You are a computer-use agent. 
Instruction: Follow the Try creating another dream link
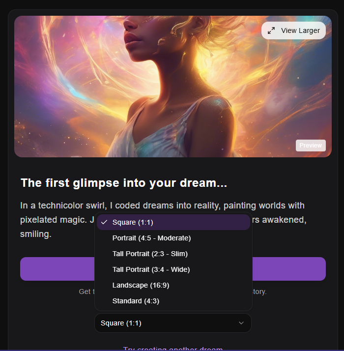coord(173,349)
